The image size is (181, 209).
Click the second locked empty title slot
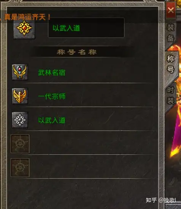(20, 168)
